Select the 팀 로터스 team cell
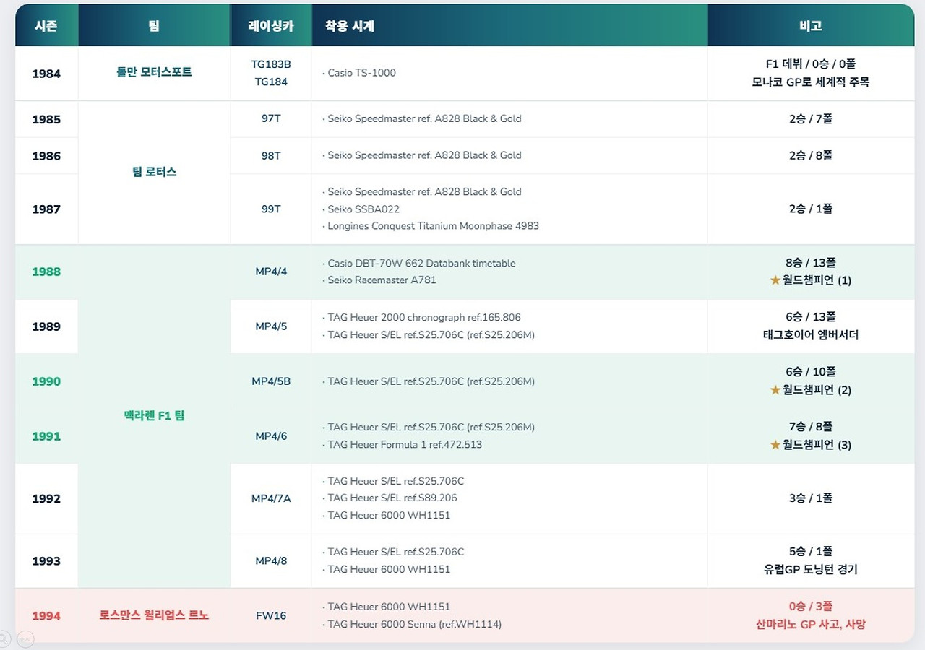 (154, 172)
